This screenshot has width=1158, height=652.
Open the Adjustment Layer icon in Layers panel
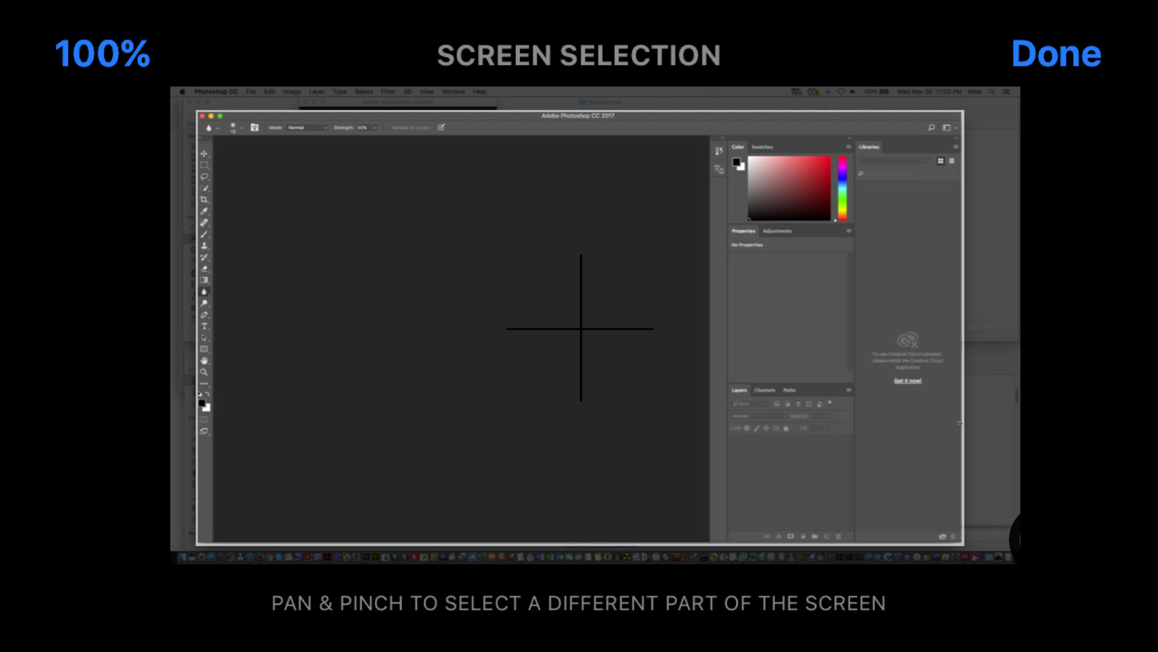tap(803, 536)
